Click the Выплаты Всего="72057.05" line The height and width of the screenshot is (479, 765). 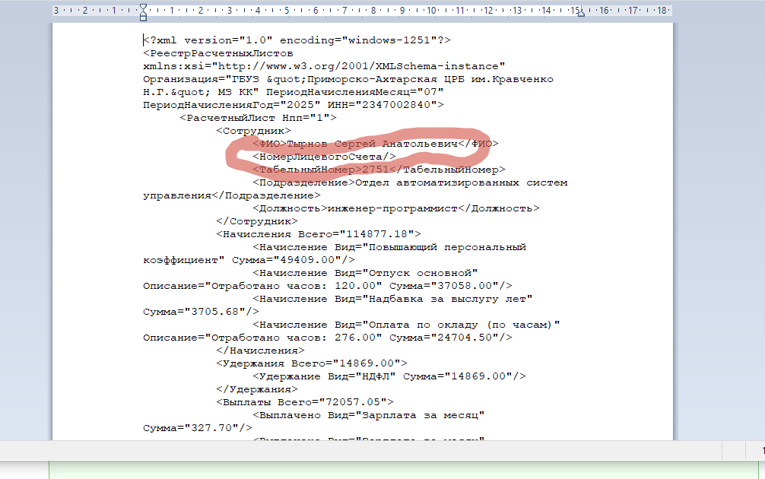[305, 402]
